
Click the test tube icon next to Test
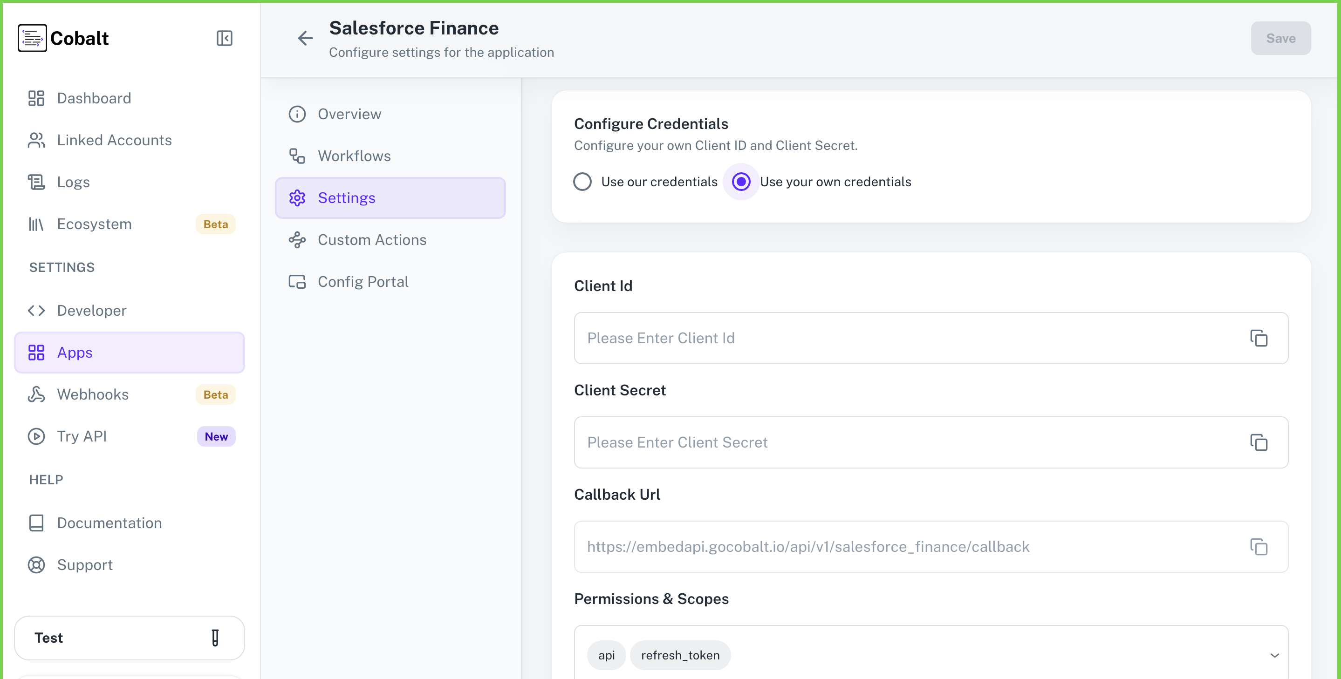[216, 638]
